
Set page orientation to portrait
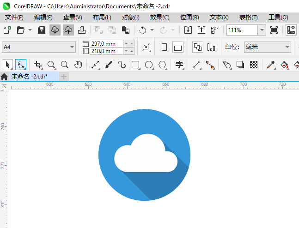164,47
